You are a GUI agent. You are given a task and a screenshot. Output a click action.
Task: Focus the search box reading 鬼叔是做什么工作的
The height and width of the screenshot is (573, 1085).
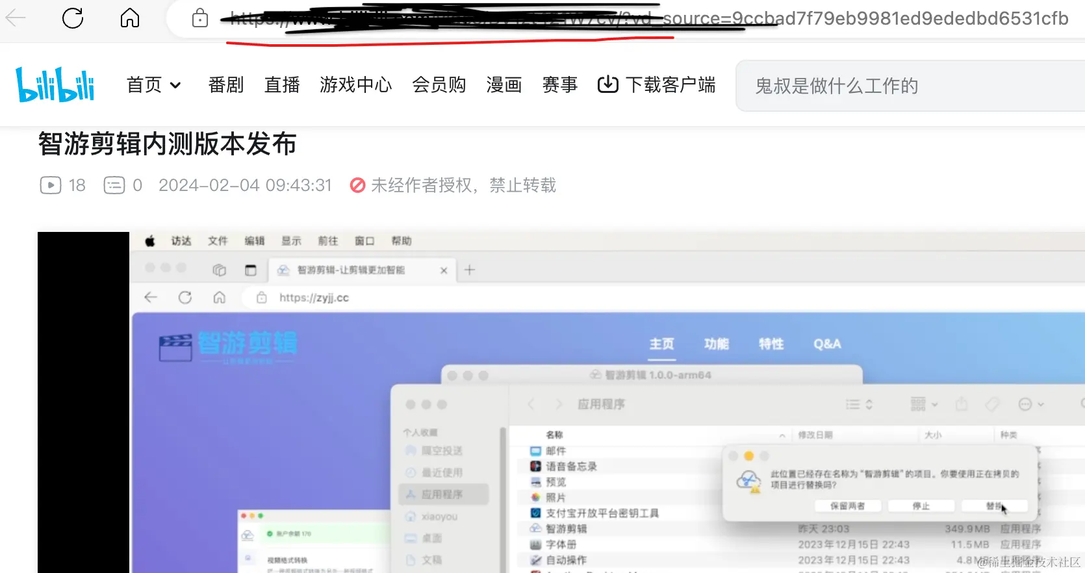coord(910,86)
